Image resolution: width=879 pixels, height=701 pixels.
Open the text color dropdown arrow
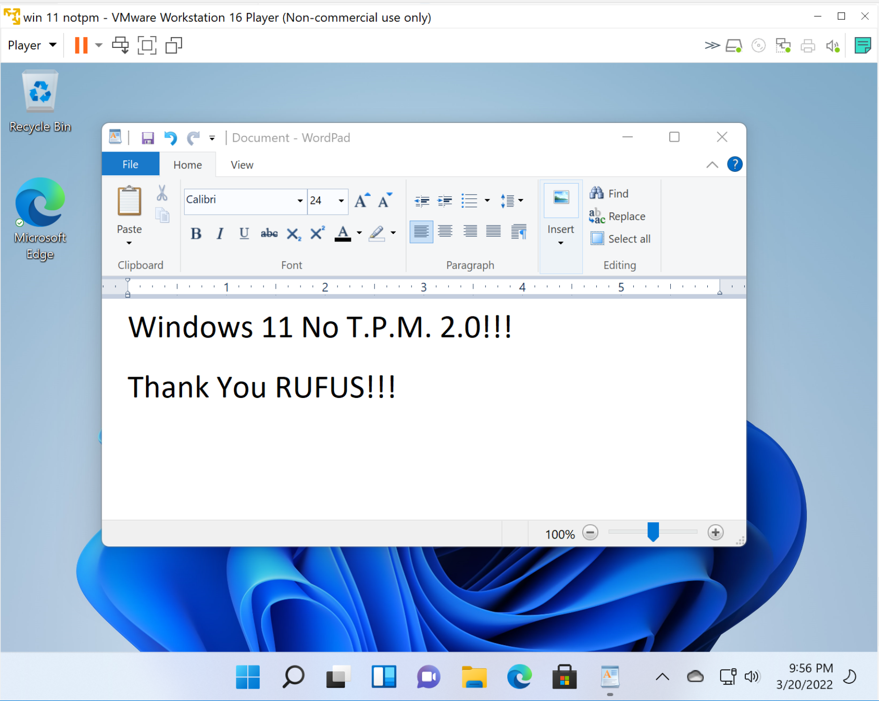(359, 233)
